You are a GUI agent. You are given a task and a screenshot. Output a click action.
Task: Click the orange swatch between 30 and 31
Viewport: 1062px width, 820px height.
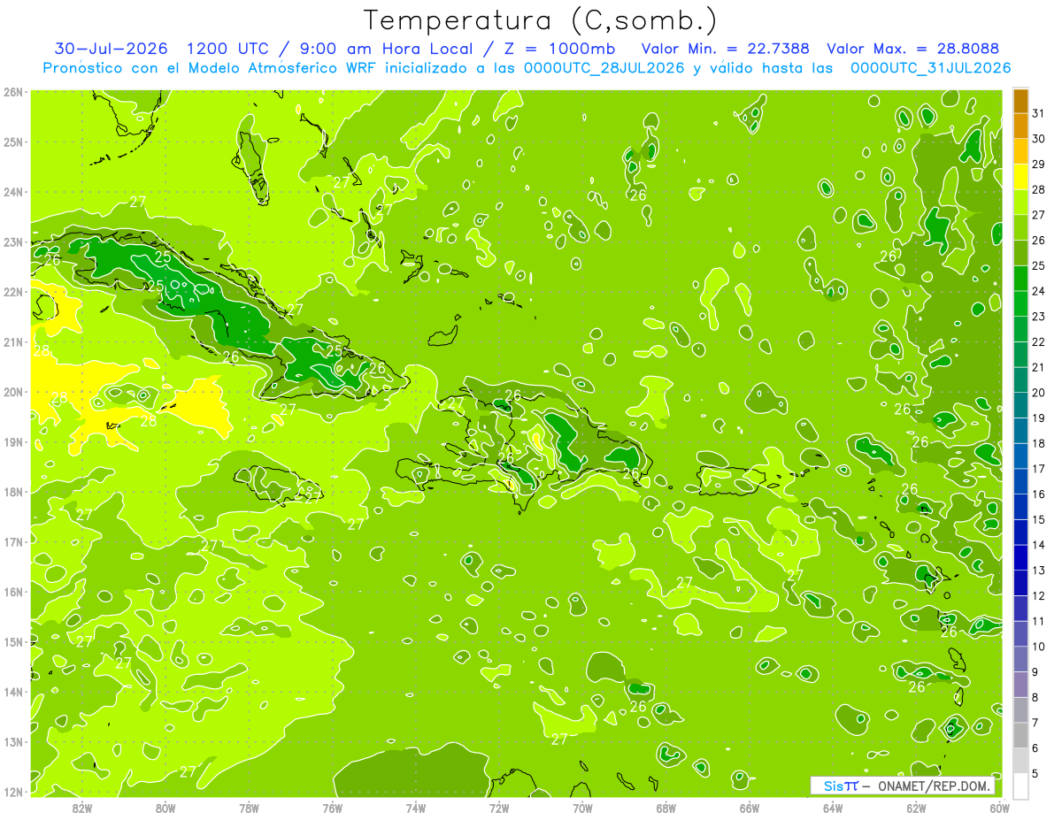click(1020, 126)
